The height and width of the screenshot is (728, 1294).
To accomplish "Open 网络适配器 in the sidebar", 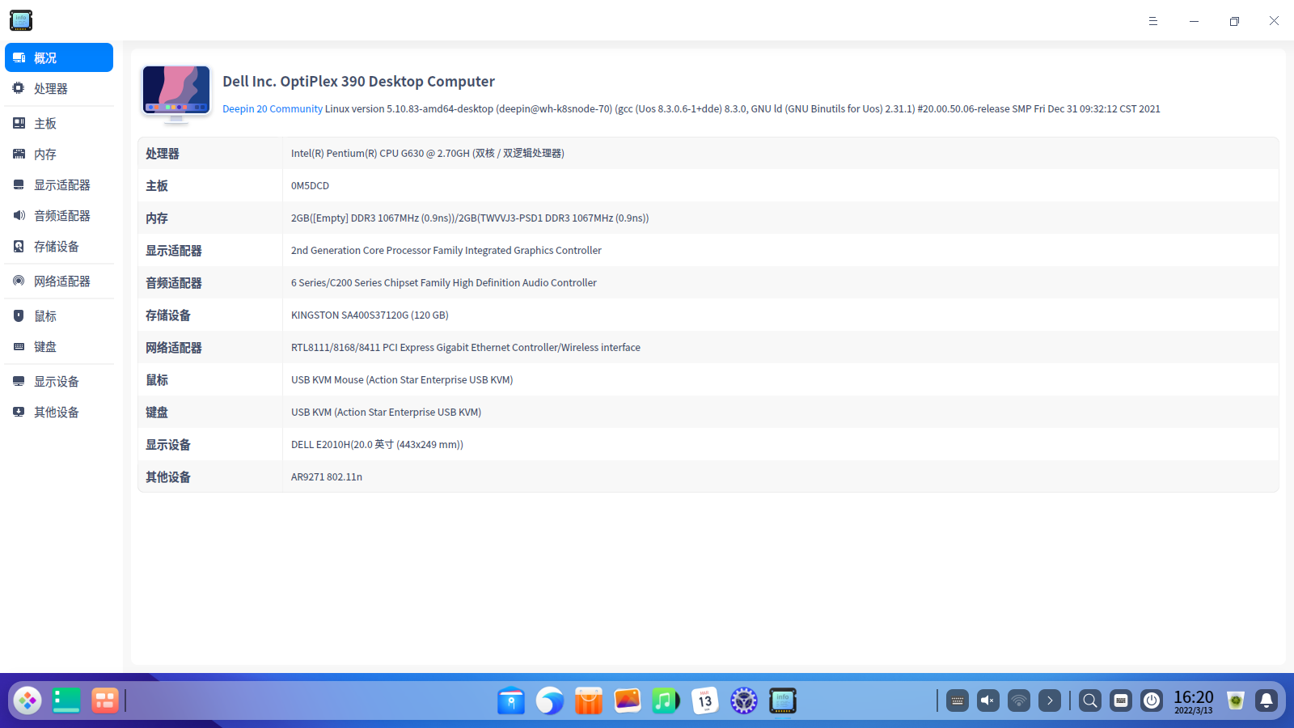I will point(59,281).
